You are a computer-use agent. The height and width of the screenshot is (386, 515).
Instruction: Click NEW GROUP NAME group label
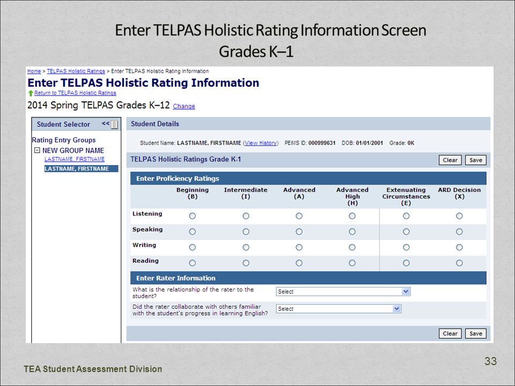click(x=73, y=150)
